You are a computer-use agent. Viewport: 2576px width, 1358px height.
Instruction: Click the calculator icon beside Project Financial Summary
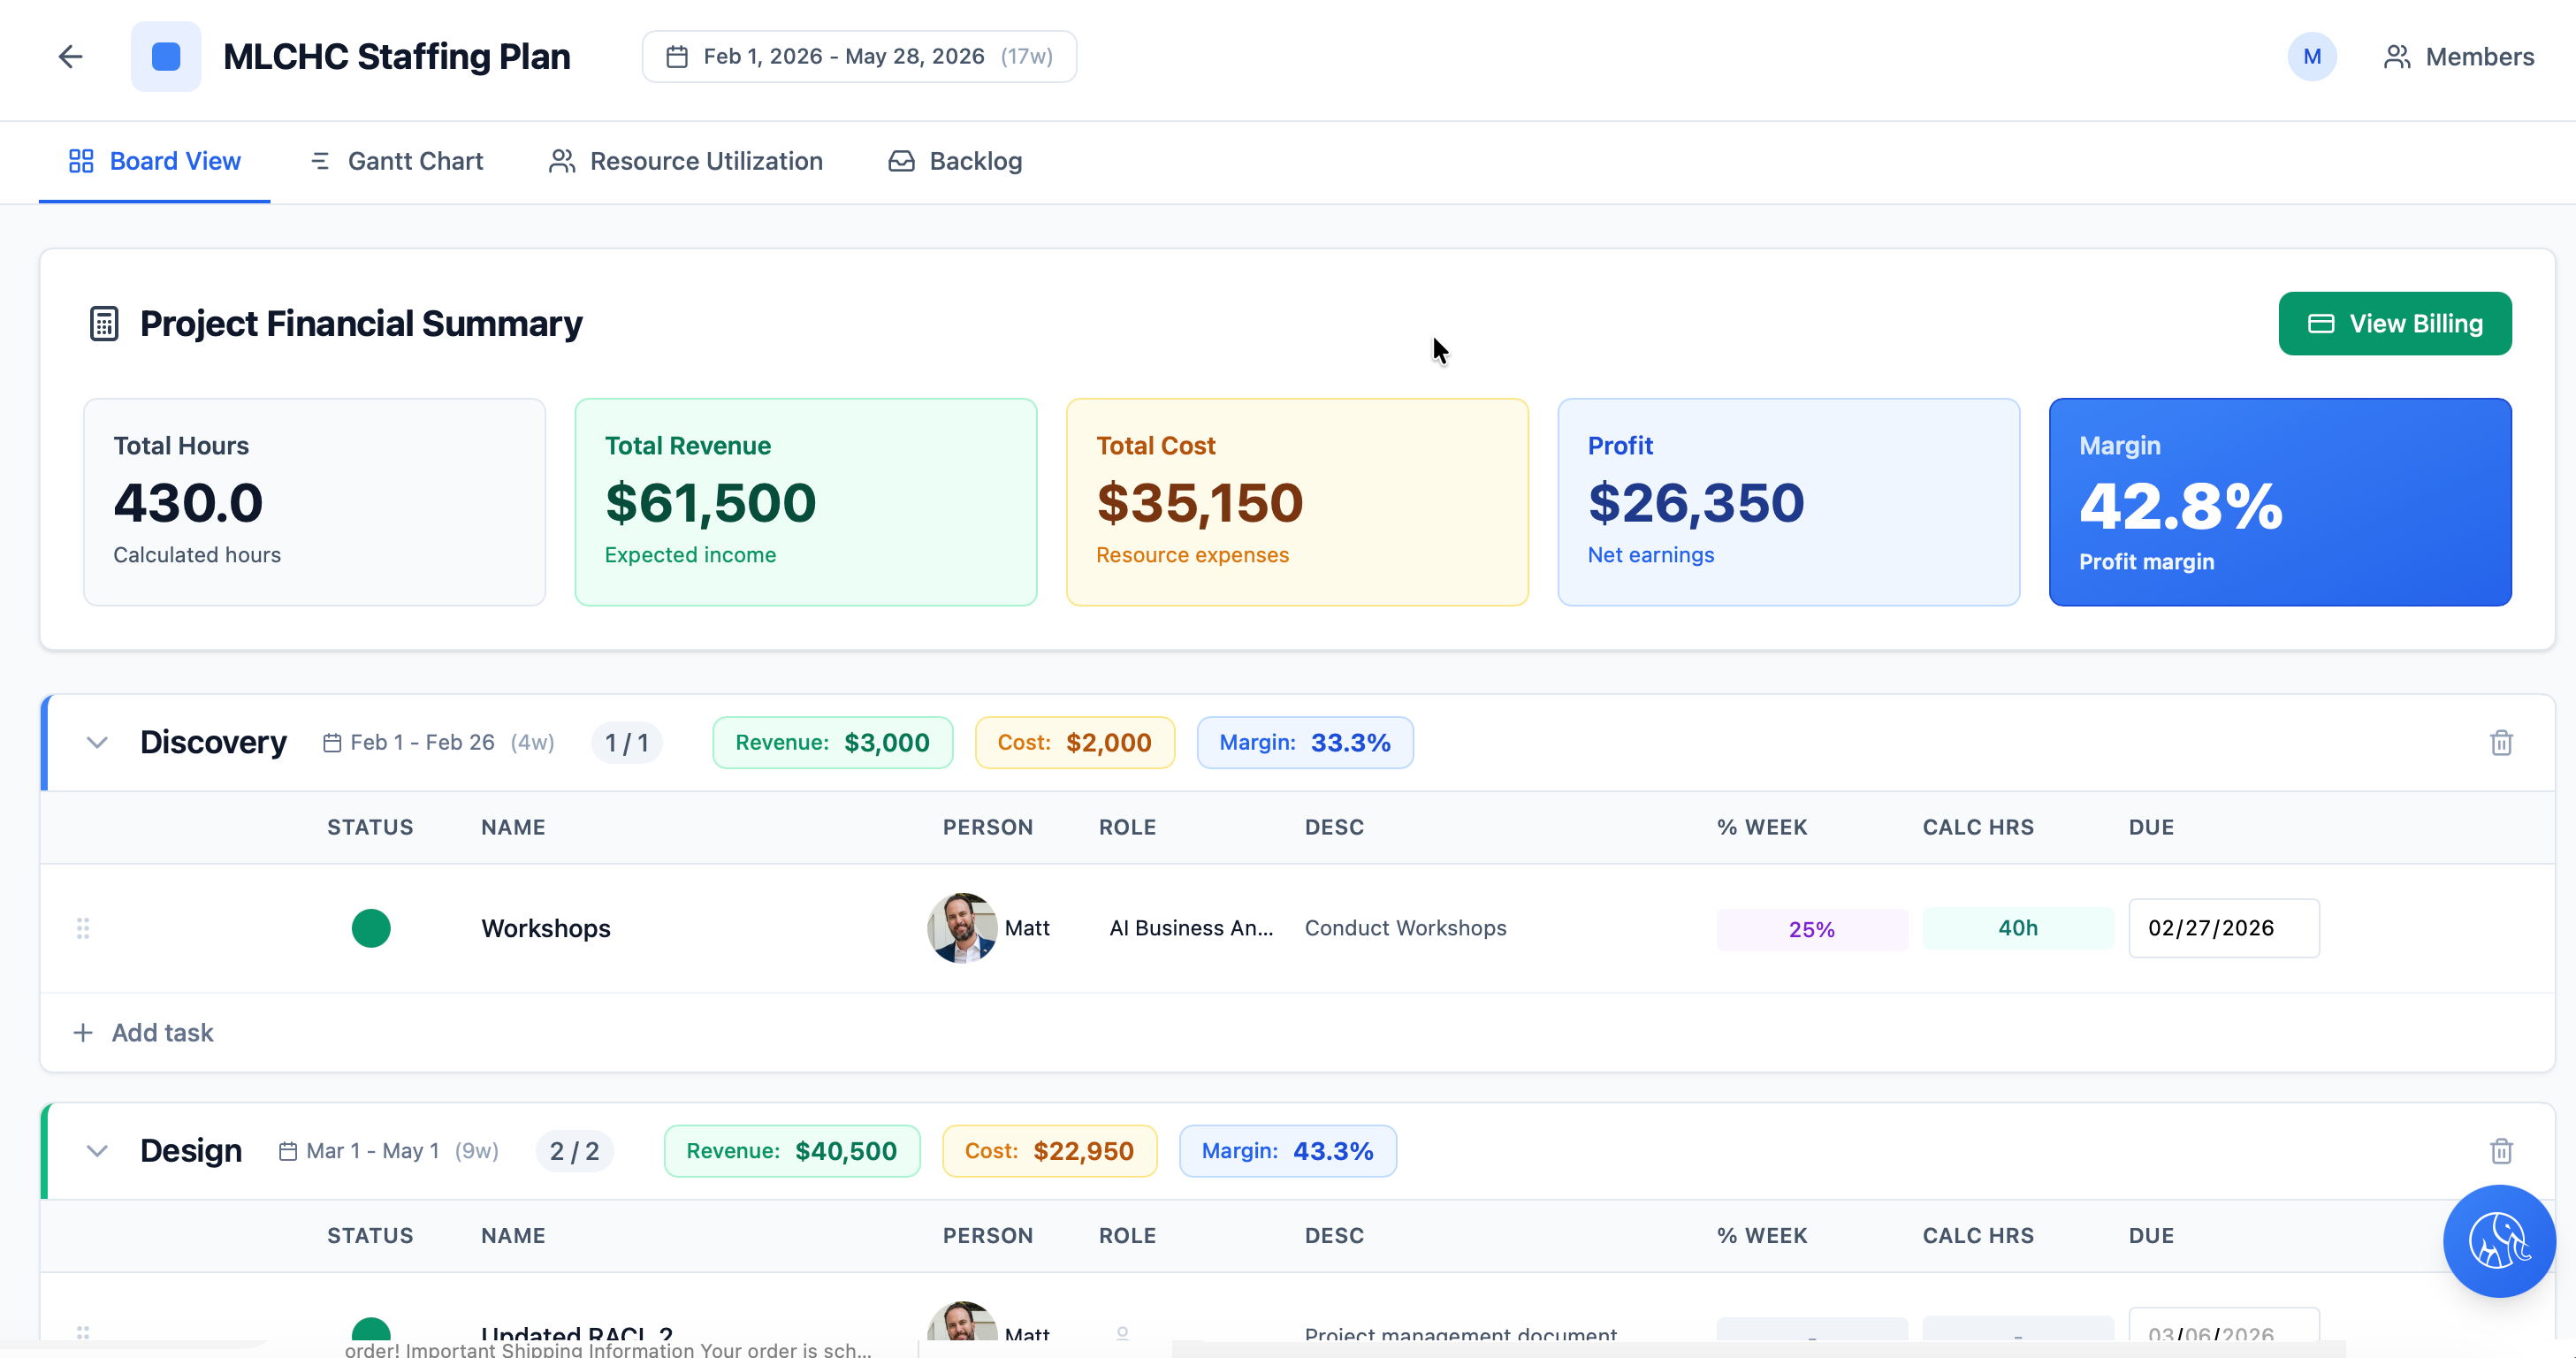[x=103, y=322]
